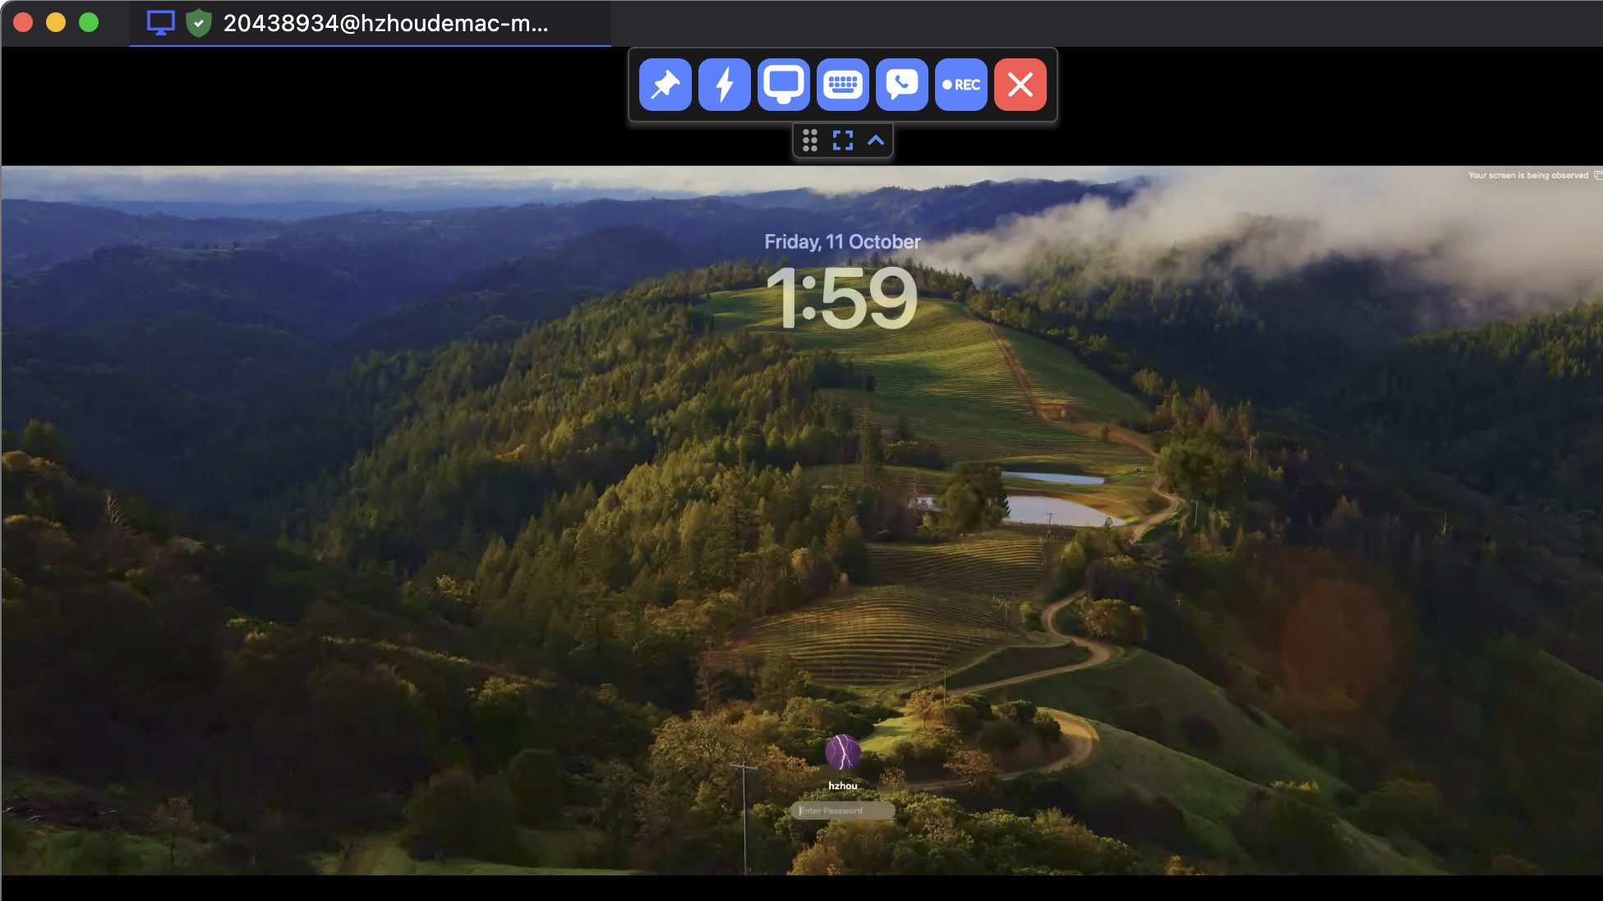
Task: Click the Enter Password field
Action: 843,811
